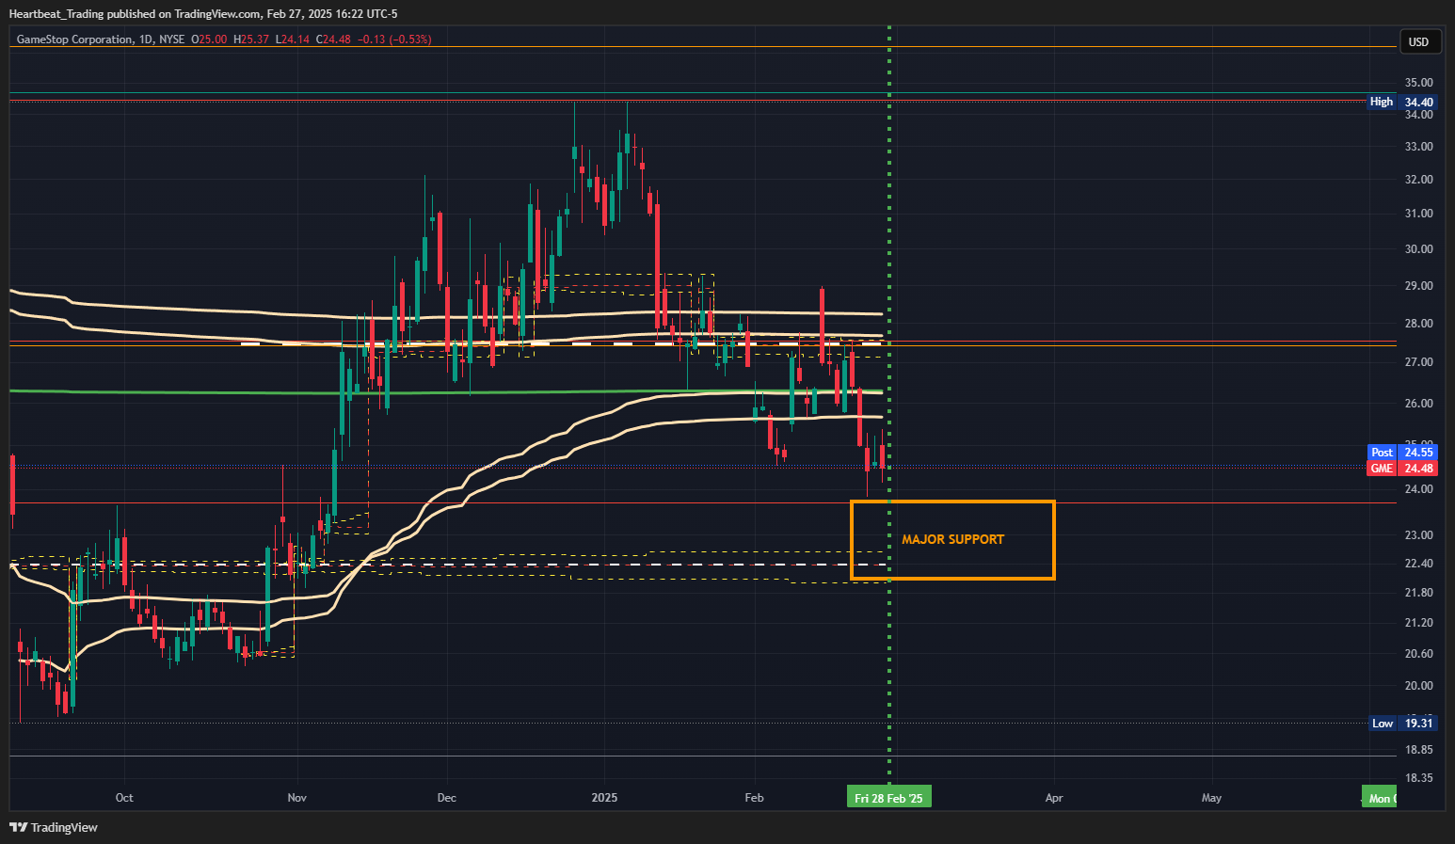1455x844 pixels.
Task: Select the GameStop Corporation symbol title
Action: 75,40
